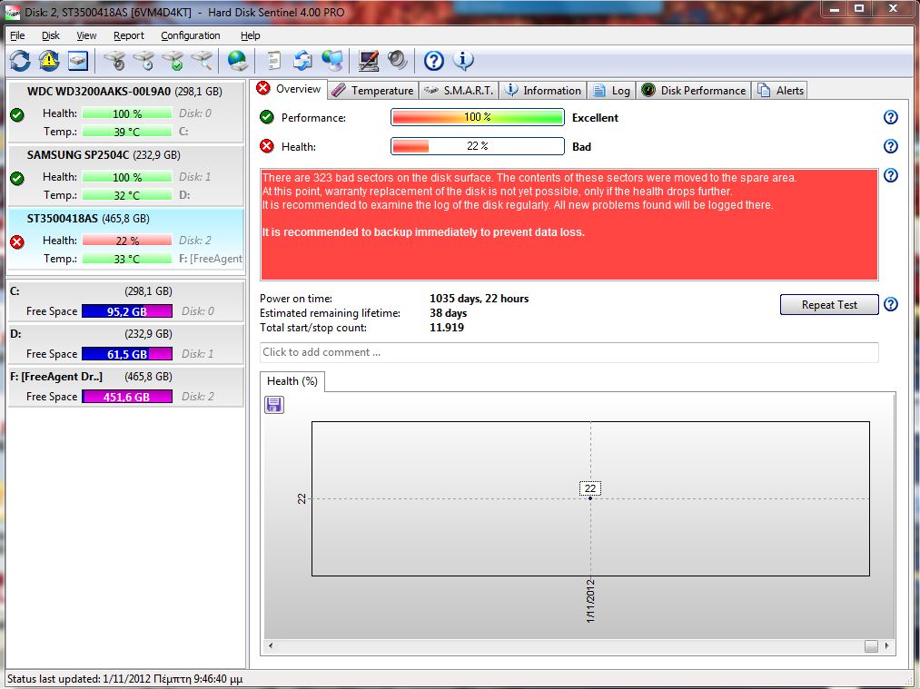This screenshot has height=689, width=920.
Task: Open the File menu
Action: coord(17,35)
